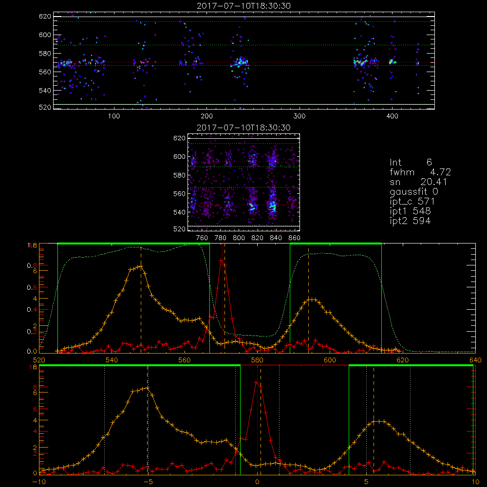
Task: Click the red curve's peak in the upper profile plot
Action: click(x=221, y=261)
